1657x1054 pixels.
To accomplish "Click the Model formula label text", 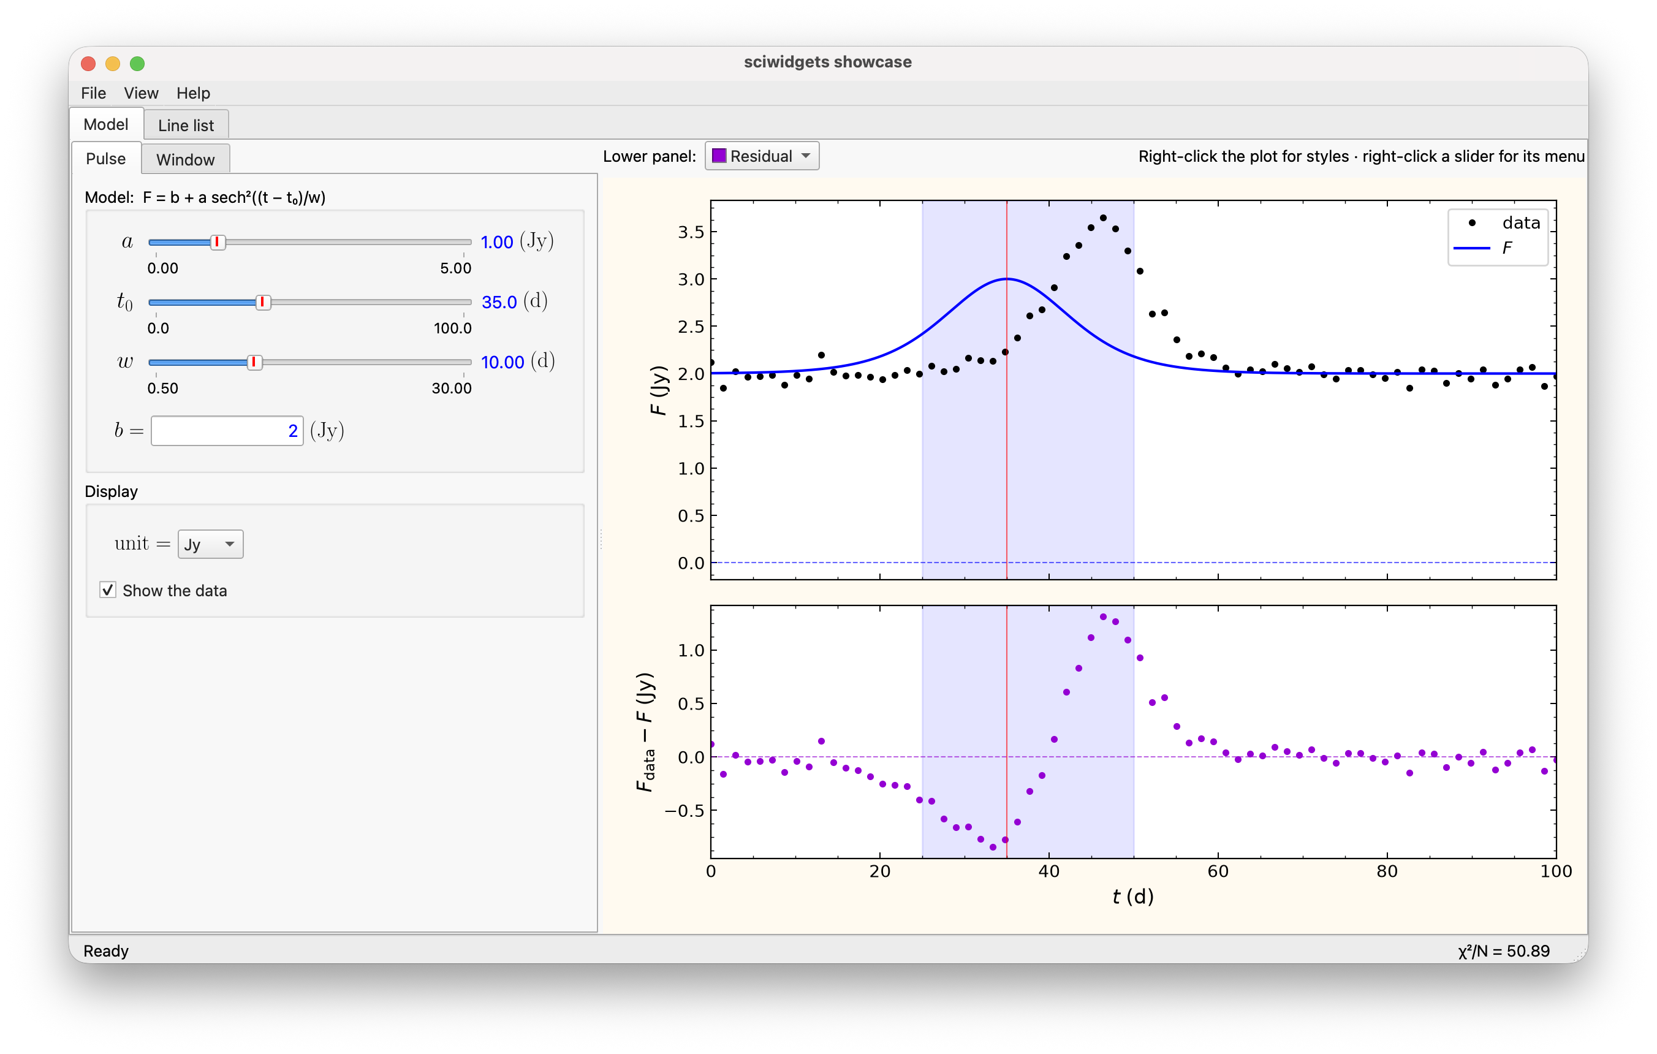I will pos(205,197).
